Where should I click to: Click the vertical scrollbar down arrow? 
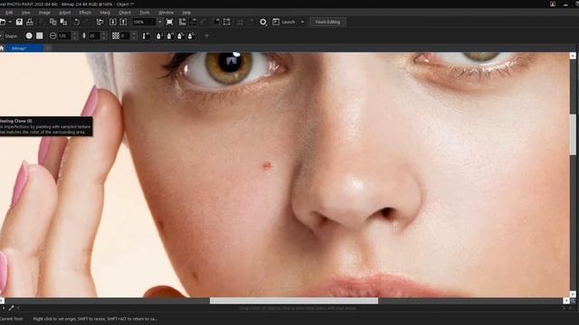tap(573, 294)
